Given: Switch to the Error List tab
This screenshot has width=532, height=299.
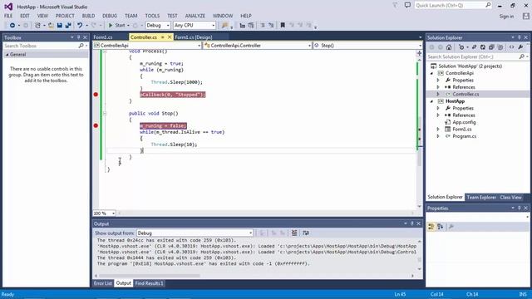Looking at the screenshot, I should [x=103, y=283].
